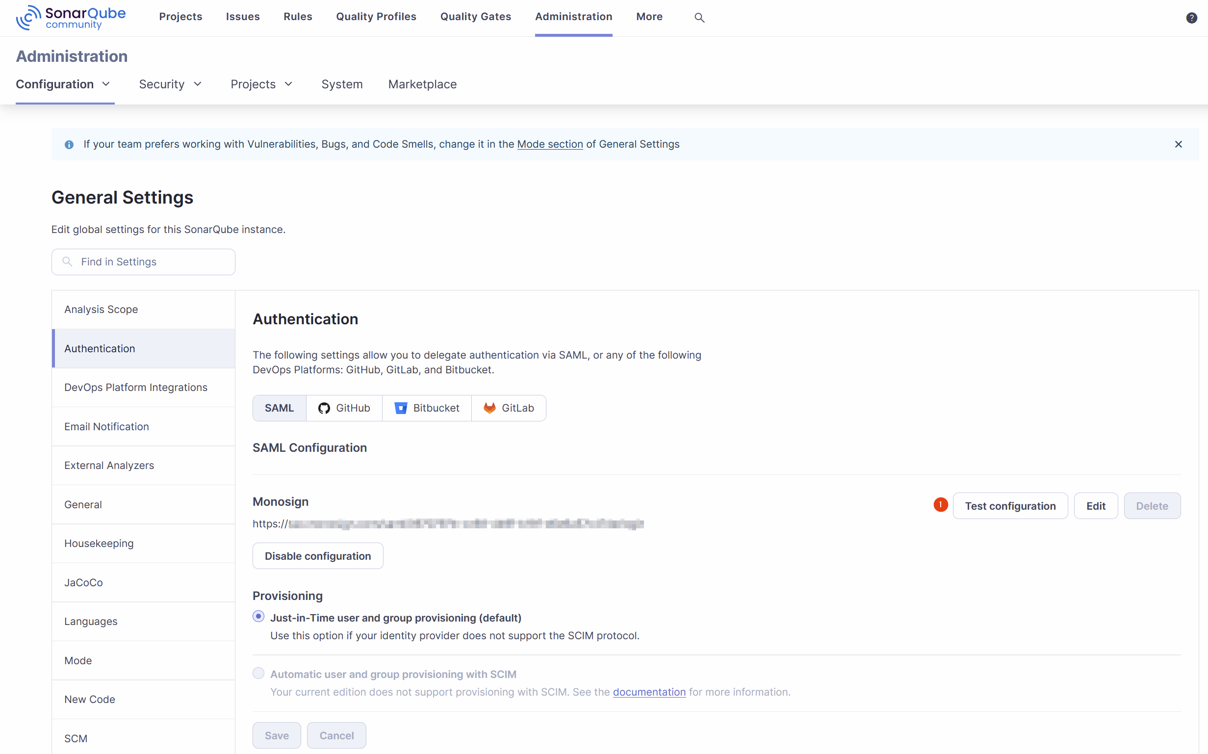This screenshot has height=754, width=1208.
Task: Expand the Projects administration dropdown
Action: pyautogui.click(x=261, y=84)
